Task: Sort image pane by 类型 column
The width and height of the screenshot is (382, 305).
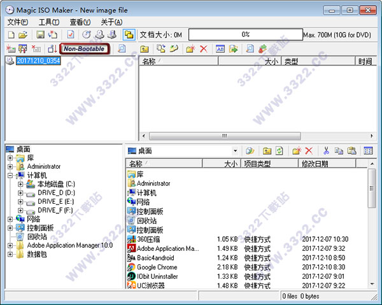Action: pos(318,61)
